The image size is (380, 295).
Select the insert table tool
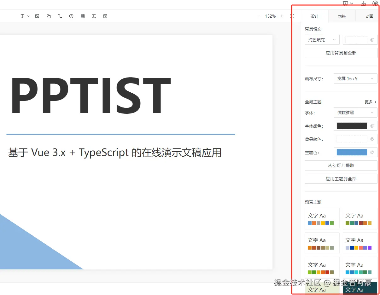83,16
